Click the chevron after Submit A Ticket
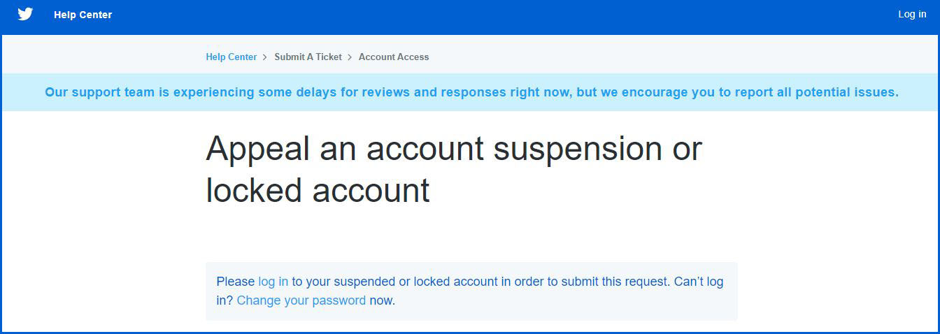Image resolution: width=940 pixels, height=334 pixels. (350, 57)
